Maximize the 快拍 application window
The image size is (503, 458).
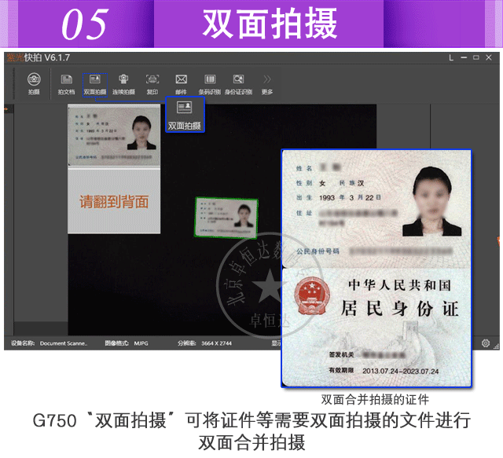tap(476, 57)
